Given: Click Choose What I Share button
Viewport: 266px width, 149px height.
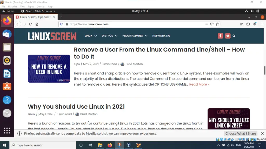Looking at the screenshot, I should (x=241, y=133).
